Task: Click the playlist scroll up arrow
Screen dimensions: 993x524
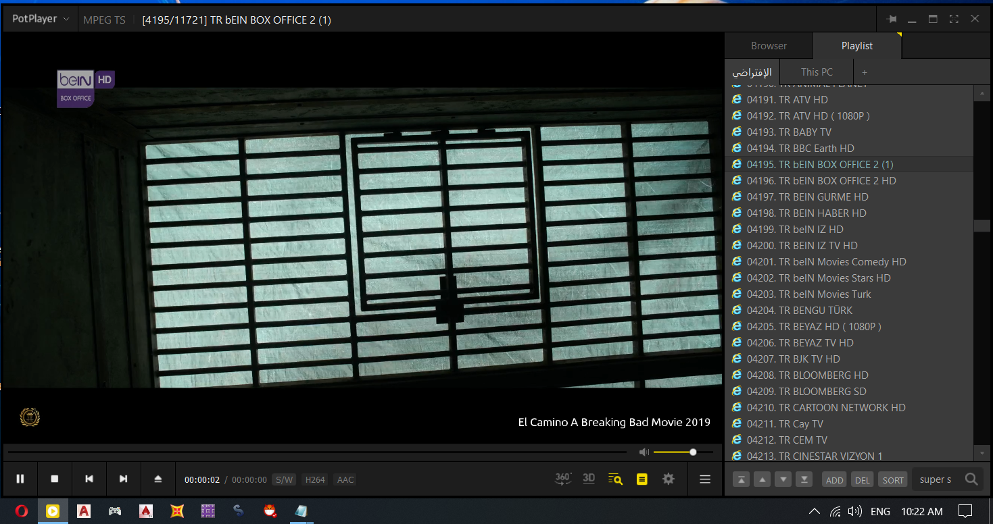Action: [982, 93]
